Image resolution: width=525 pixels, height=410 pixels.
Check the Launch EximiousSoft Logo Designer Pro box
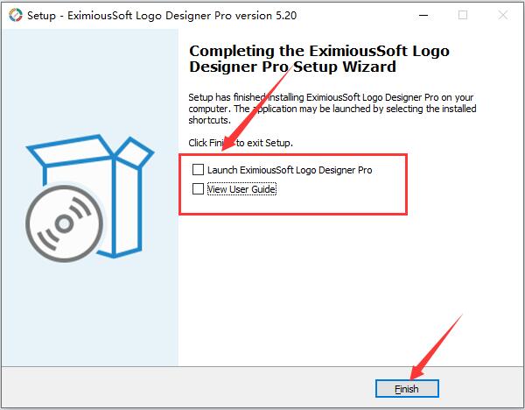tap(198, 170)
